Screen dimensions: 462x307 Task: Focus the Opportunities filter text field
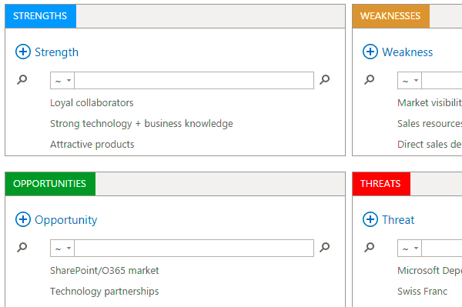194,248
